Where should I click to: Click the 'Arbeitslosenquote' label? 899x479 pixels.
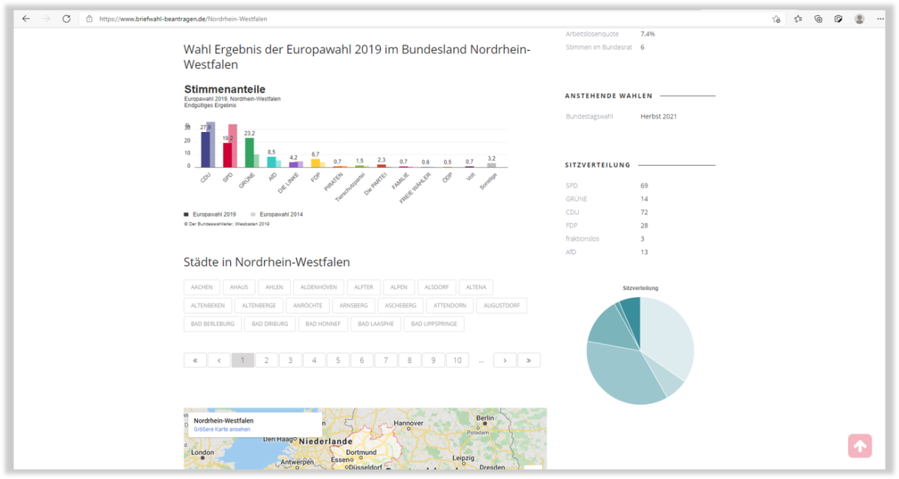coord(592,34)
